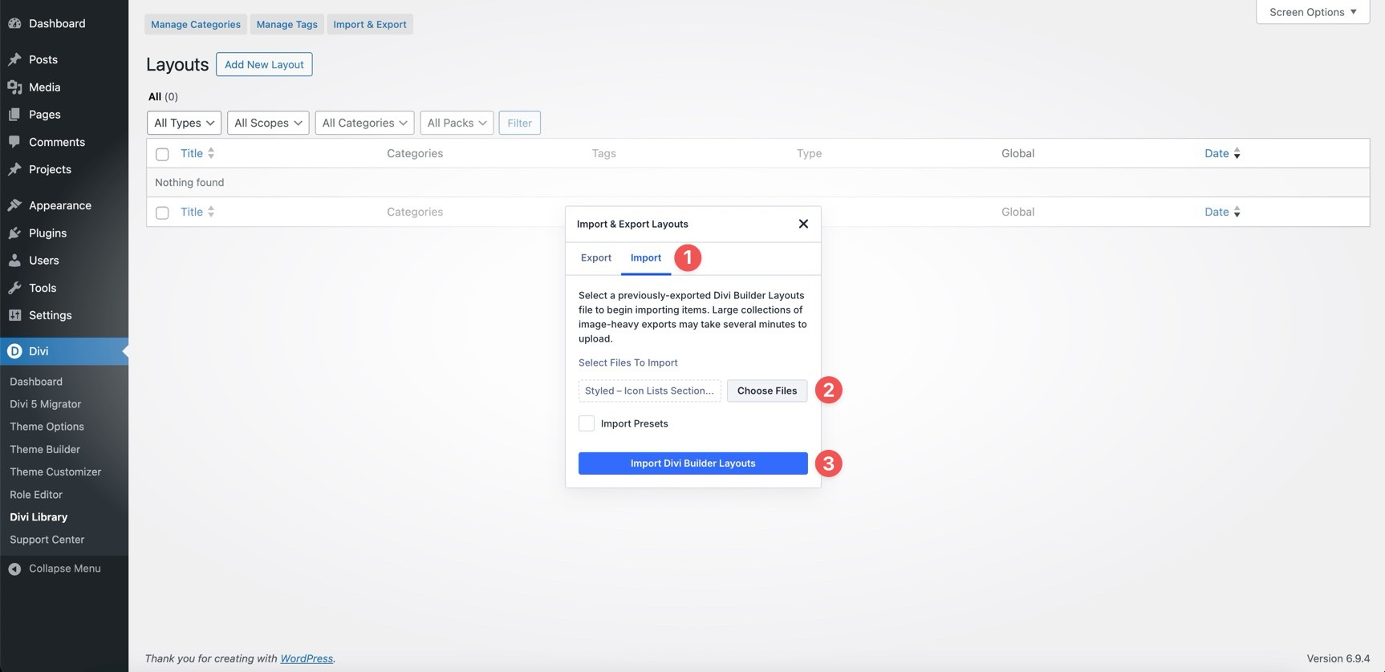Select the Import tab
Screen dimensions: 1385x672
(646, 257)
